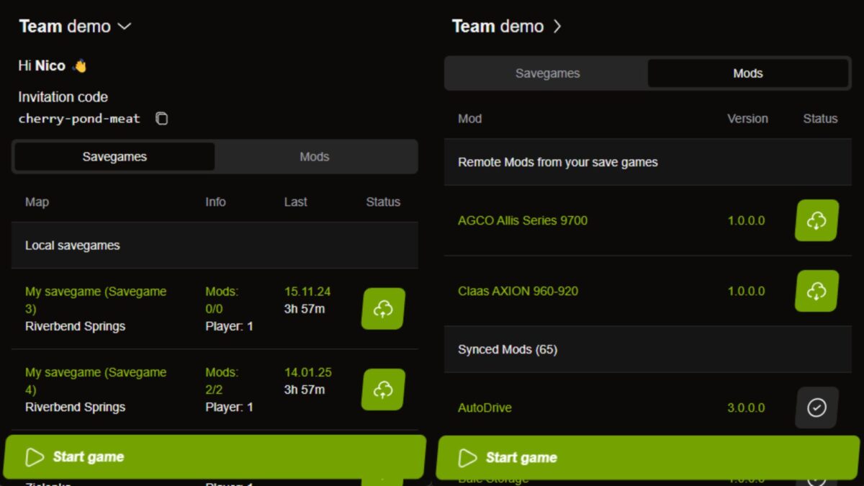This screenshot has width=864, height=486.
Task: Switch to the Mods tab on the left panel
Action: point(315,156)
